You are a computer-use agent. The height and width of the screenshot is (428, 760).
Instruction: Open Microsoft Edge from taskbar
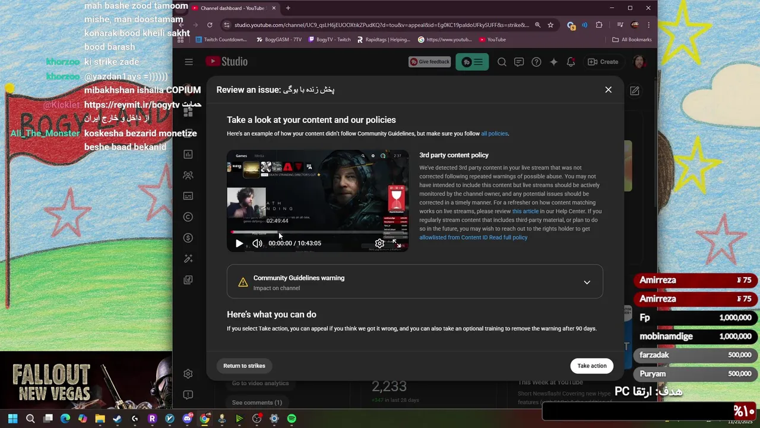click(65, 418)
